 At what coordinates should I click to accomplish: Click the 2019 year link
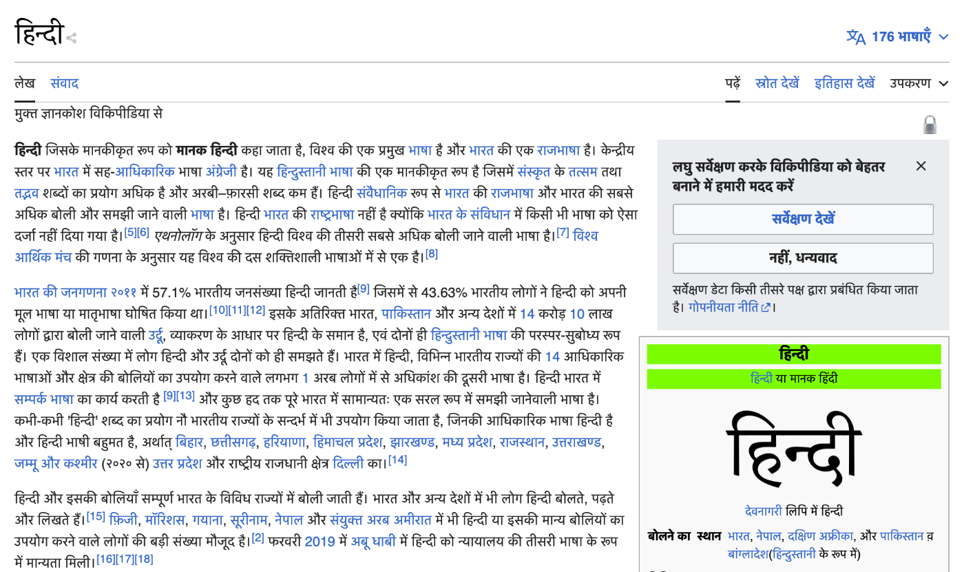pyautogui.click(x=320, y=540)
